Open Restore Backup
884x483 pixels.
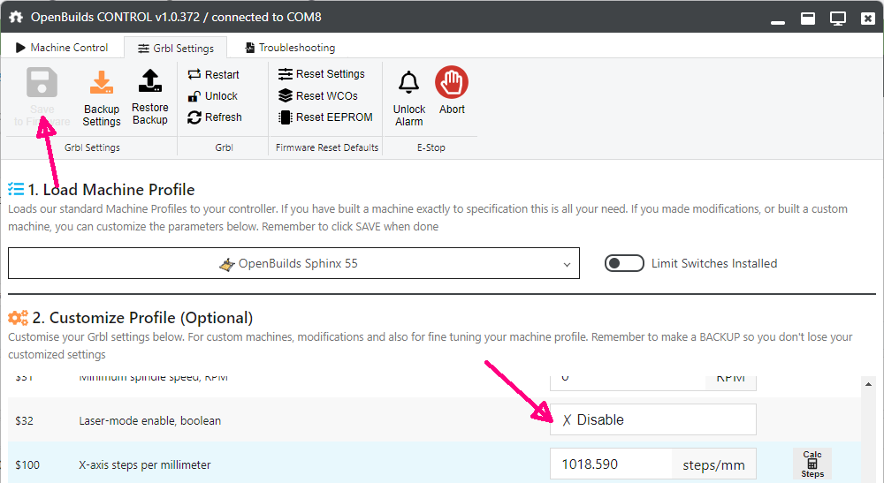150,82
